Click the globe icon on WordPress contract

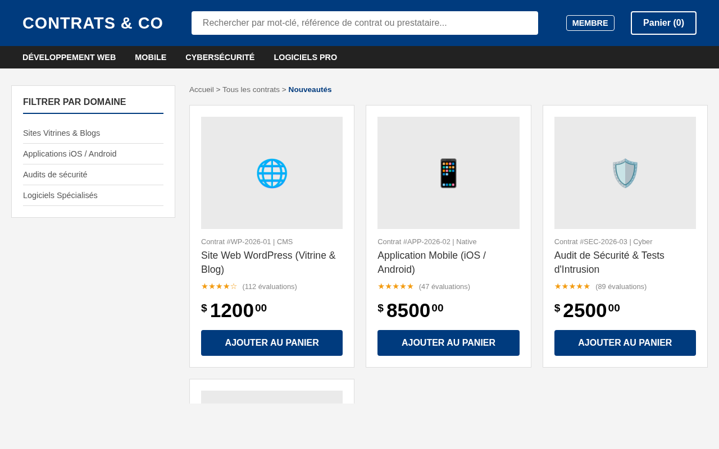pyautogui.click(x=272, y=173)
